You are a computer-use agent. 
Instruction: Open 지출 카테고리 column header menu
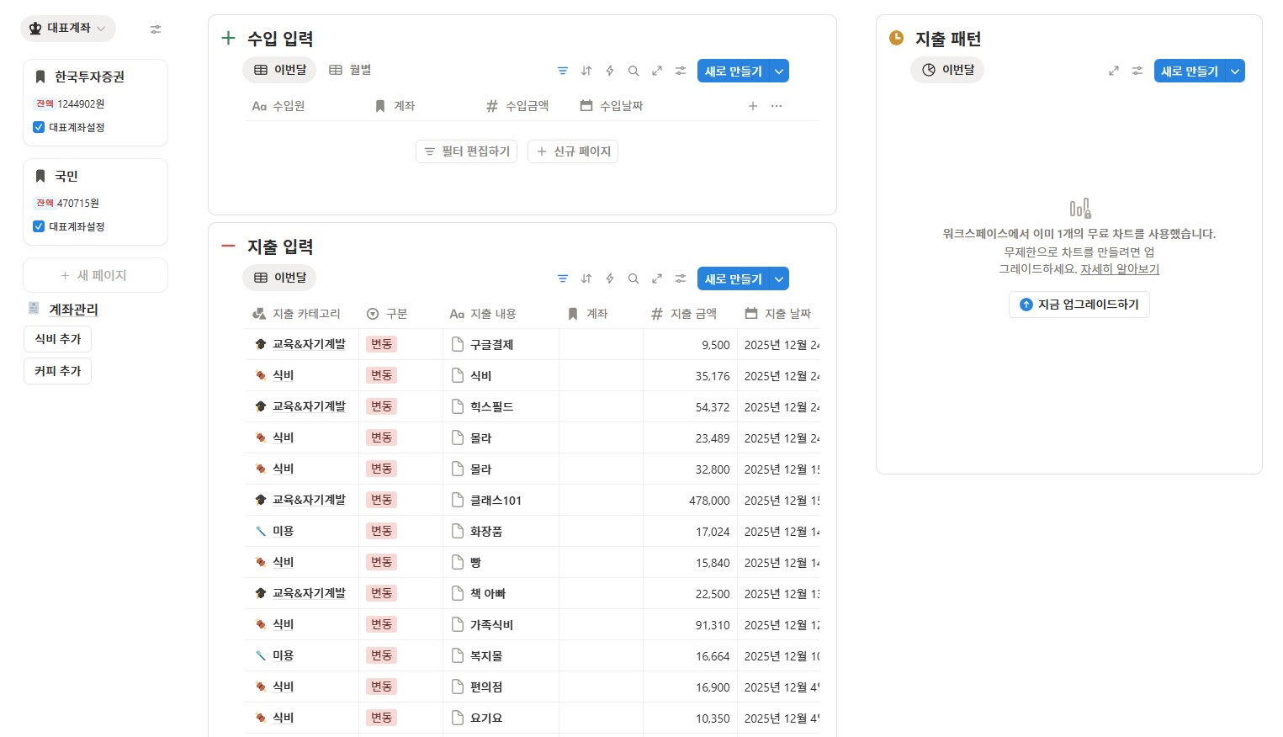[297, 314]
